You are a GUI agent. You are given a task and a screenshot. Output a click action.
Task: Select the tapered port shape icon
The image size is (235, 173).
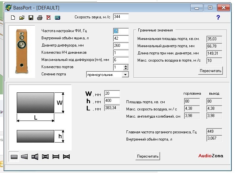24,157
